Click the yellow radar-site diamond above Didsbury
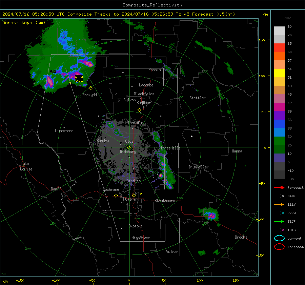The image size is (305, 285). tap(129, 148)
